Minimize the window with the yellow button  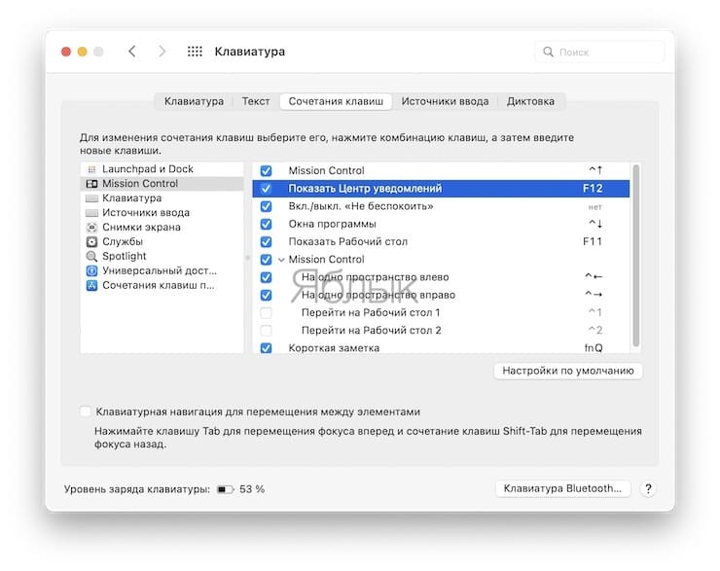click(82, 52)
